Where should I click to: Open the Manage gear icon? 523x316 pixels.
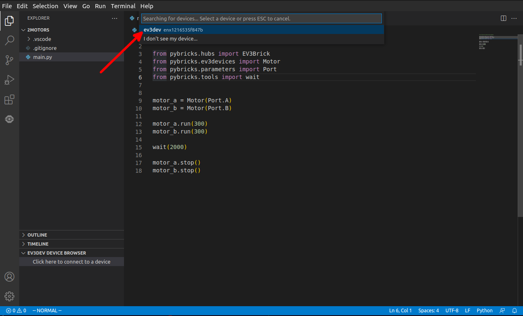pos(9,296)
